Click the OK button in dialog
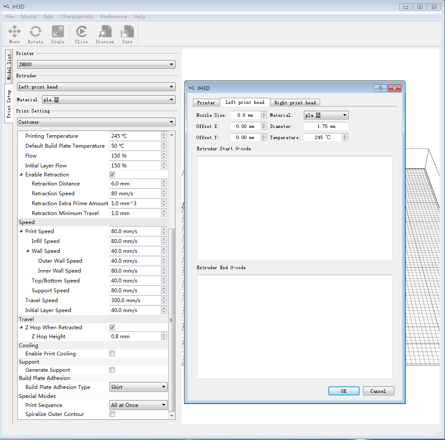445x440 pixels. 343,391
